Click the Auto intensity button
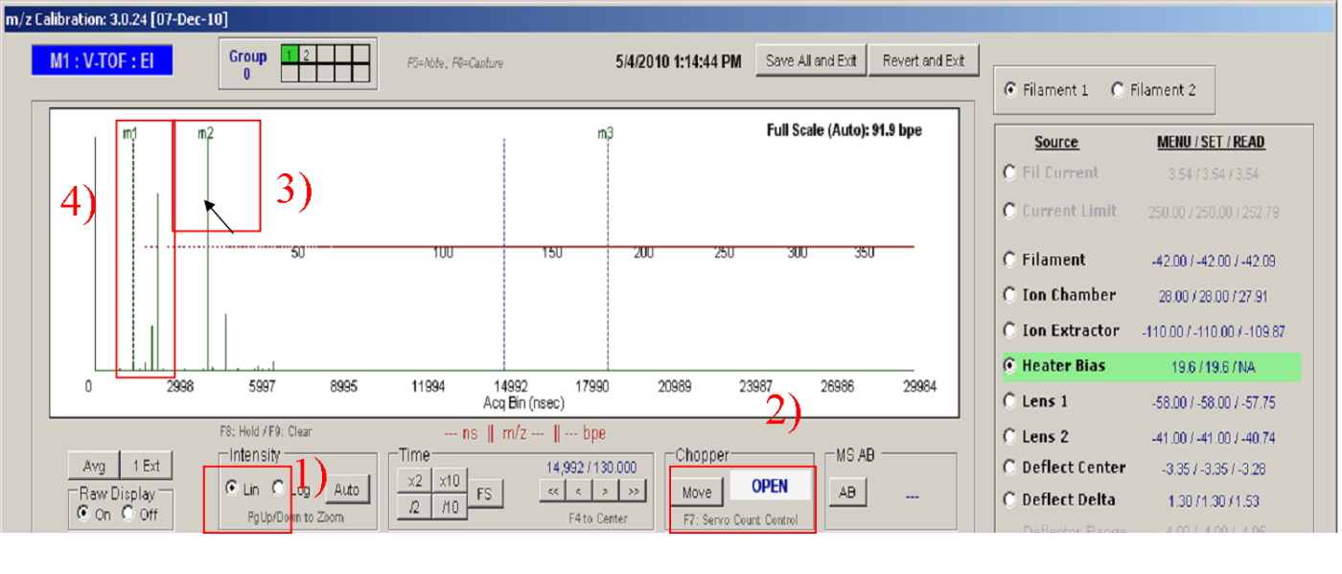The image size is (1342, 574). click(346, 490)
